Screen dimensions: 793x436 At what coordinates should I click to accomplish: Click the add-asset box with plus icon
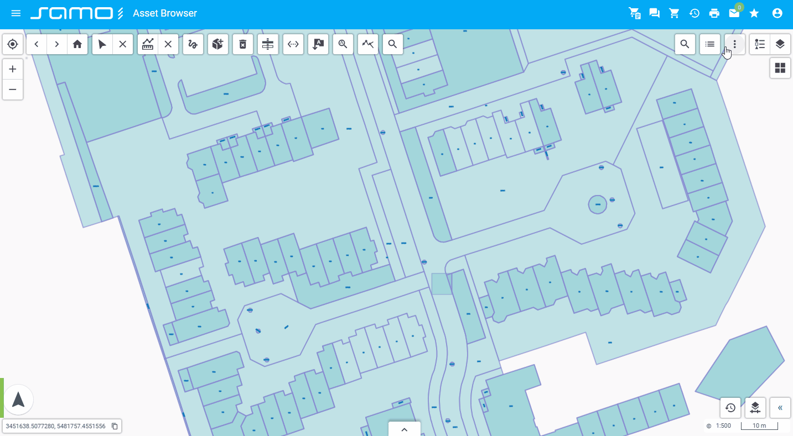tap(218, 44)
